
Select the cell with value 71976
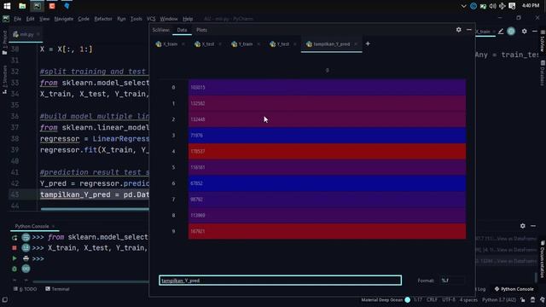[327, 136]
